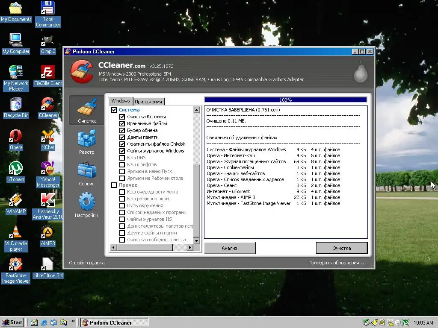The image size is (438, 328).
Task: Click the options list scroll-up arrow
Action: pyautogui.click(x=197, y=110)
